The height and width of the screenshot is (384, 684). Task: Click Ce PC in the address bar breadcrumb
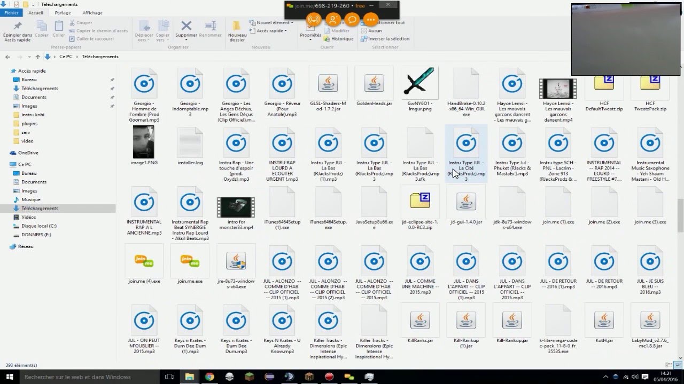click(x=66, y=57)
